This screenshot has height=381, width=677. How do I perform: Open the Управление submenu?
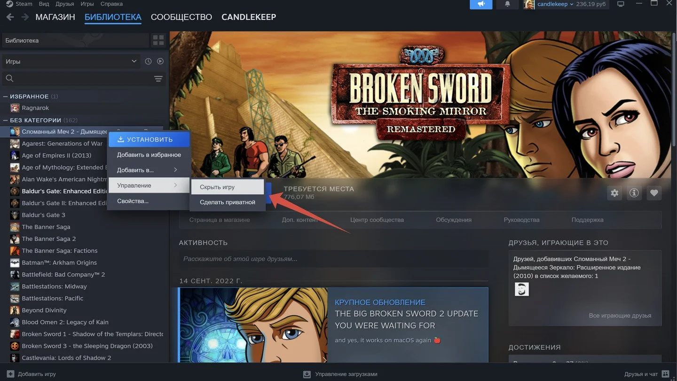click(x=149, y=185)
